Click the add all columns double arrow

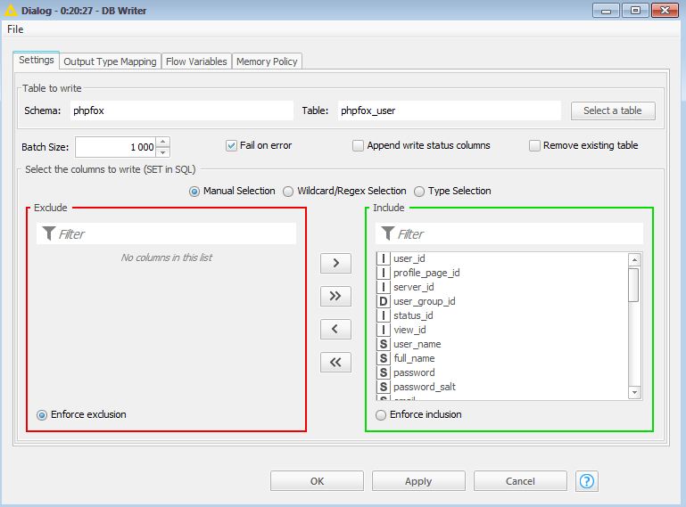pos(335,296)
